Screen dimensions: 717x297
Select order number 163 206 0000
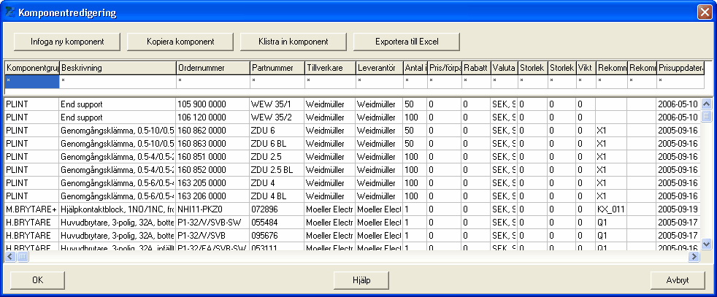tap(212, 197)
